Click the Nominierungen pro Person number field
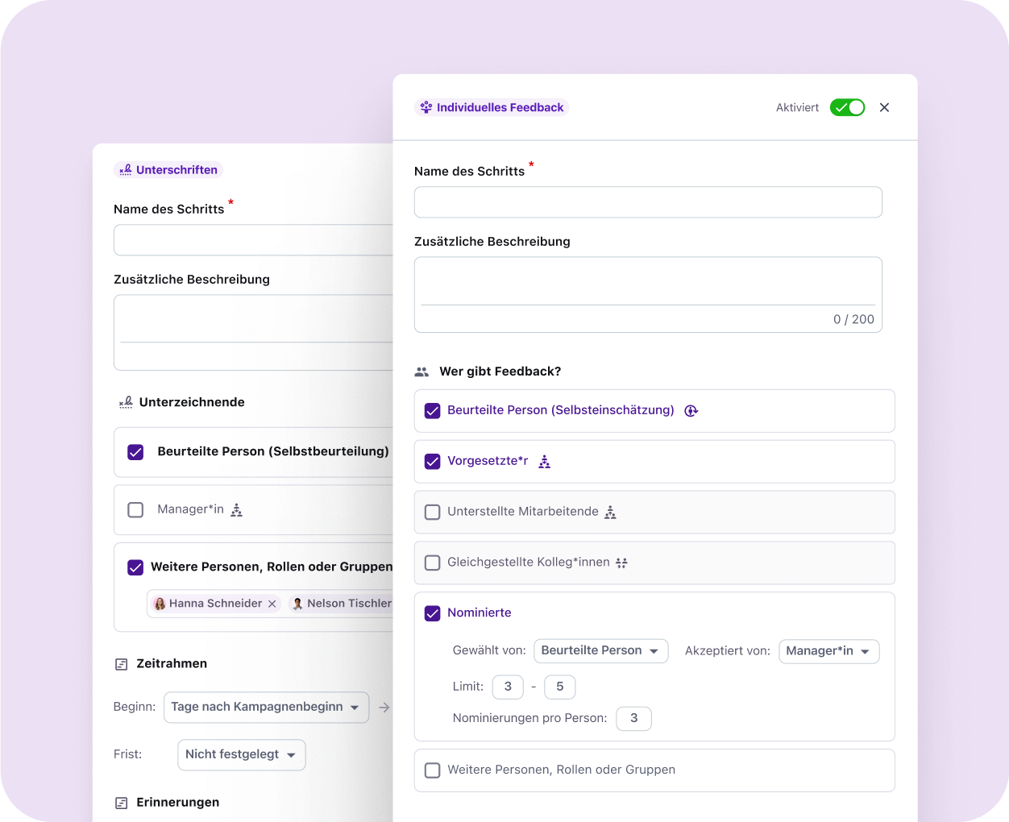 click(633, 718)
